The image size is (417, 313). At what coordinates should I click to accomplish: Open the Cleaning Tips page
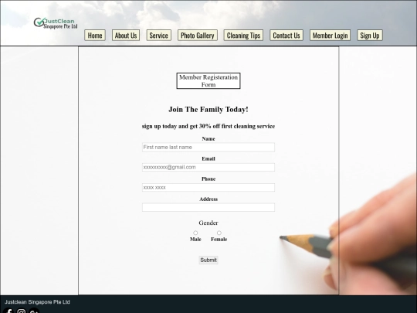pyautogui.click(x=243, y=35)
